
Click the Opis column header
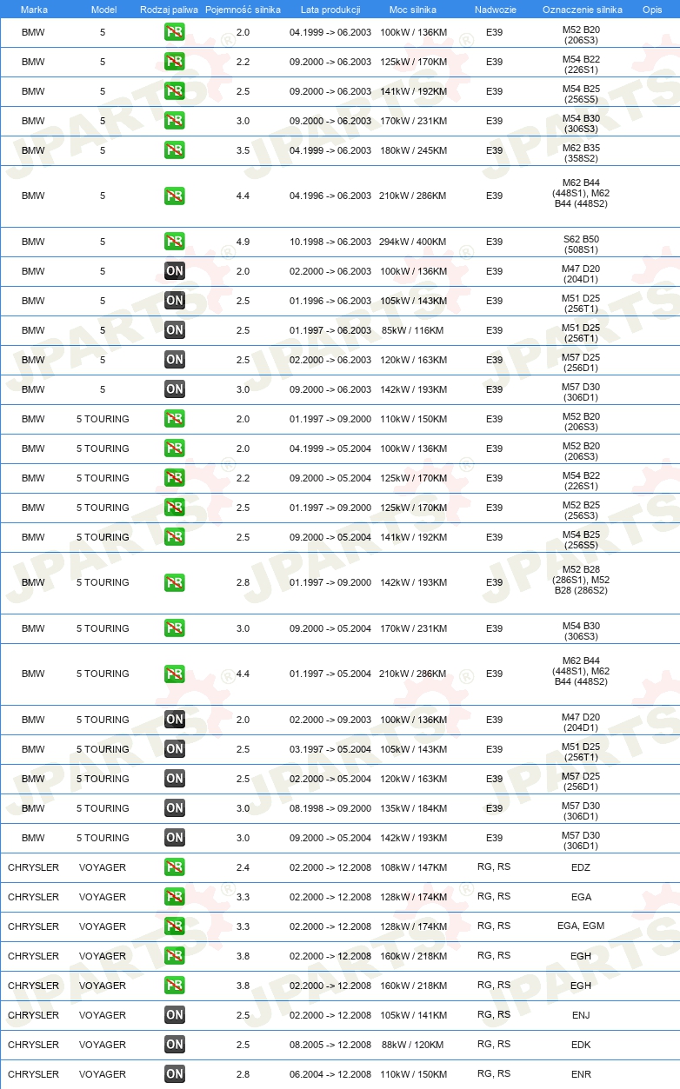point(652,10)
